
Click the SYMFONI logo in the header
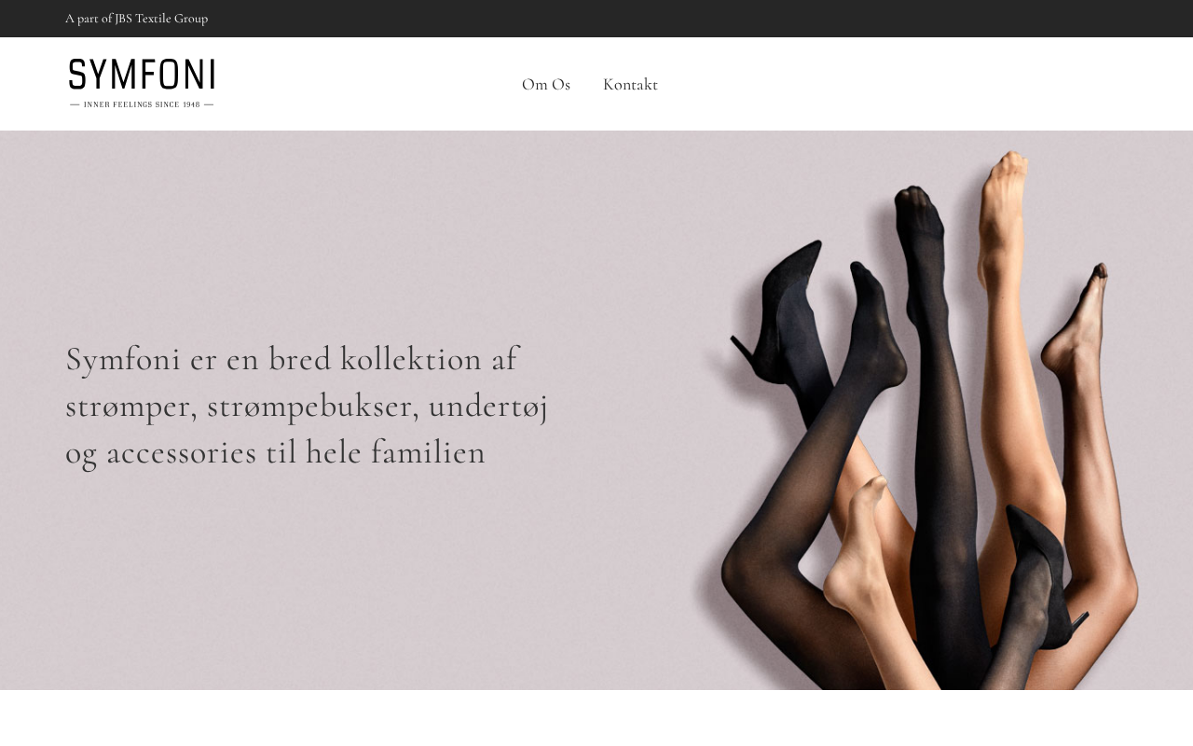(142, 84)
